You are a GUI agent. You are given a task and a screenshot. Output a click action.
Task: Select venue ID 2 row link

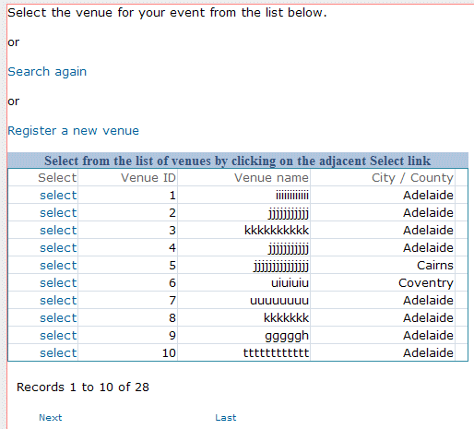click(x=58, y=213)
